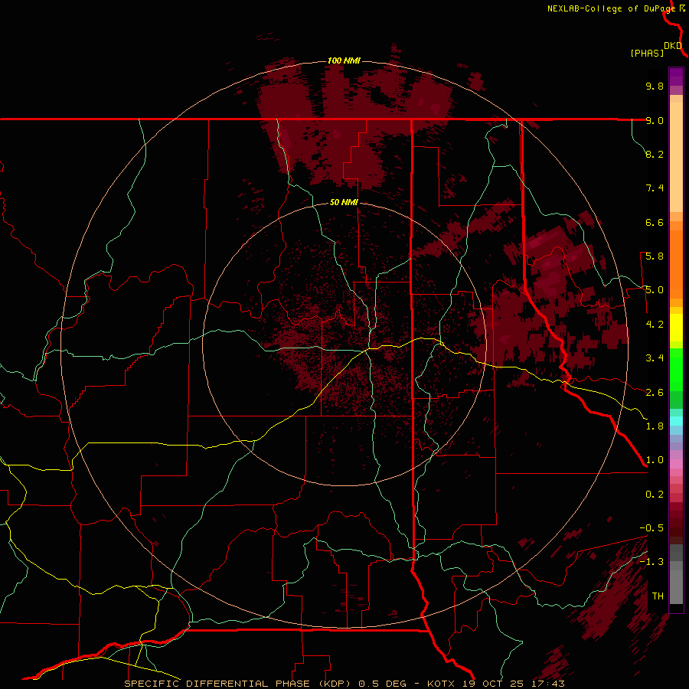The width and height of the screenshot is (689, 689).
Task: Click the TH threshold label
Action: tap(658, 596)
